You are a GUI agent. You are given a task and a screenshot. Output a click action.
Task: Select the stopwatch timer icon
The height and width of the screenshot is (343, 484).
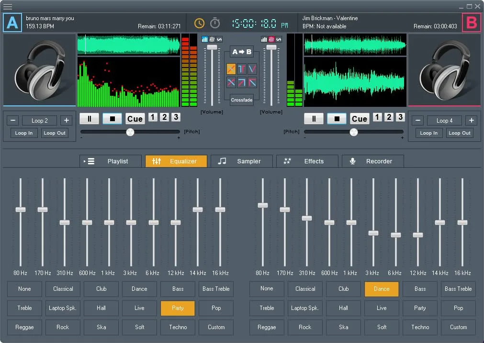click(214, 22)
